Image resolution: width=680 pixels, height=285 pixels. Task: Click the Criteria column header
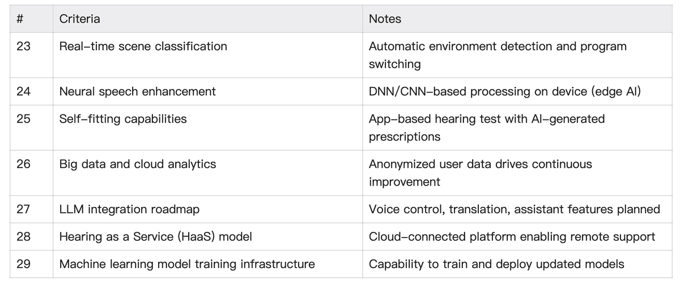pos(80,19)
